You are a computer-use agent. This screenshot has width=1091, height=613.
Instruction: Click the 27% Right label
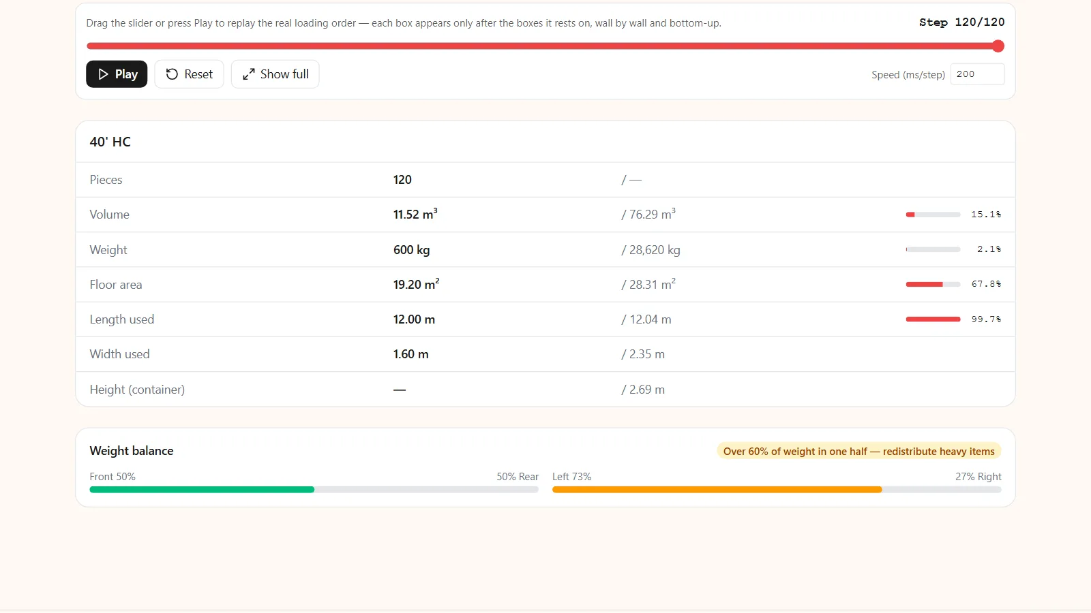point(978,477)
